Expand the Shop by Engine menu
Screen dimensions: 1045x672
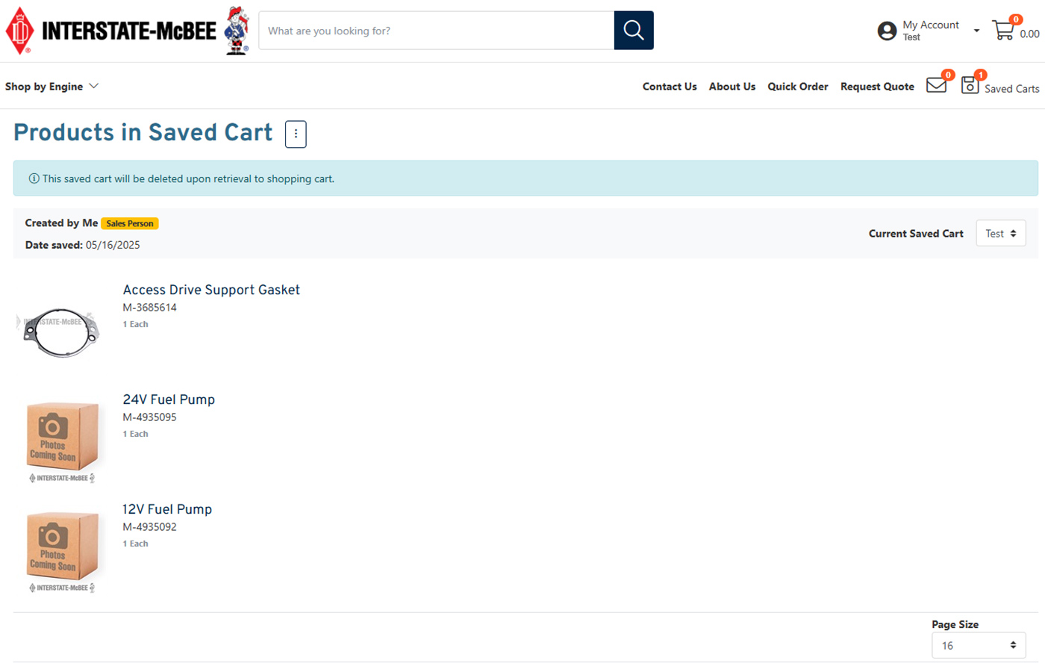click(52, 87)
